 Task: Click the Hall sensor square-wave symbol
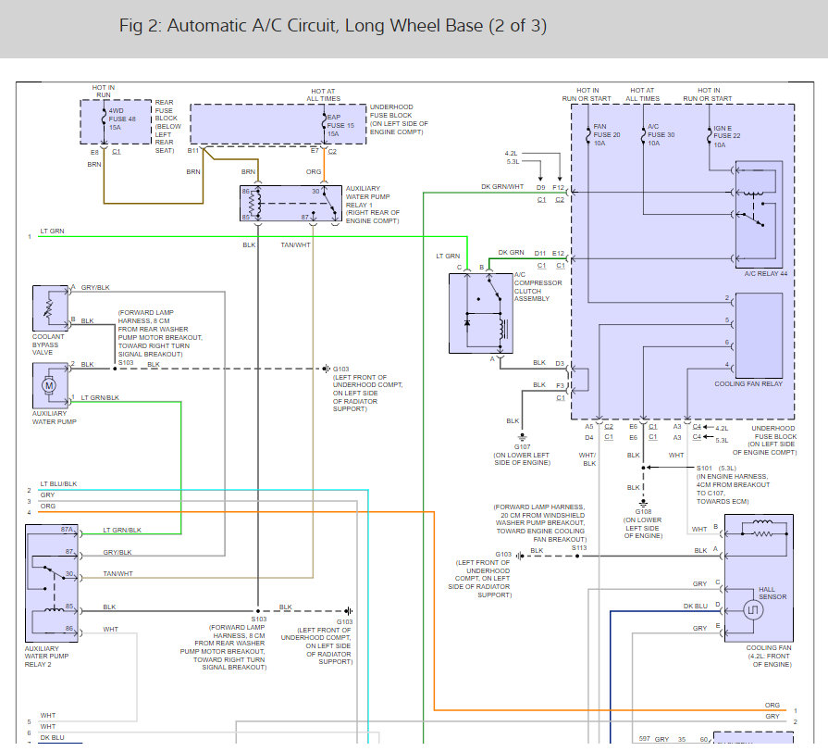coord(753,610)
